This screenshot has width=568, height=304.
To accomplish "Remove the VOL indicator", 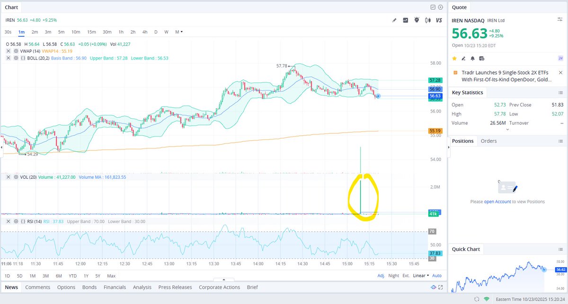I will pyautogui.click(x=8, y=177).
